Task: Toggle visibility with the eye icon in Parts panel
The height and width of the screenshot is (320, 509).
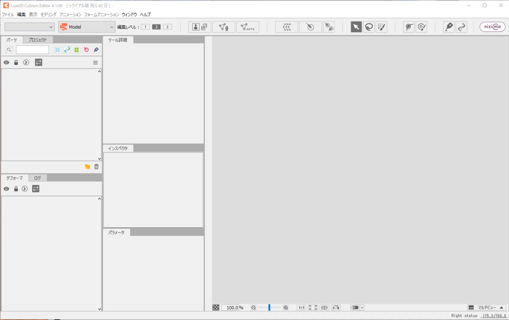Action: point(6,62)
